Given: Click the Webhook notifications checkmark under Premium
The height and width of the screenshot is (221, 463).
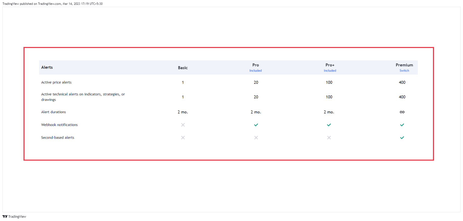Looking at the screenshot, I should [x=402, y=125].
